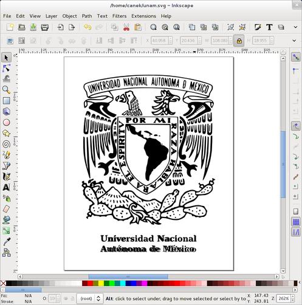Open Text and Font dialog (T icon)
Image resolution: width=302 pixels, height=305 pixels.
pos(269,27)
